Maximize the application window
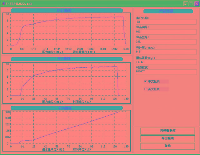This screenshot has height=155, width=200. pyautogui.click(x=191, y=3)
